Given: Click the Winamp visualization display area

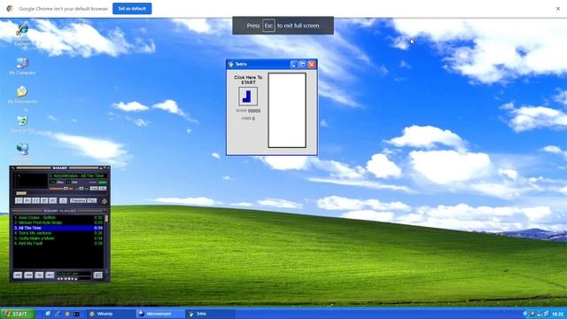Looking at the screenshot, I should pyautogui.click(x=31, y=181).
